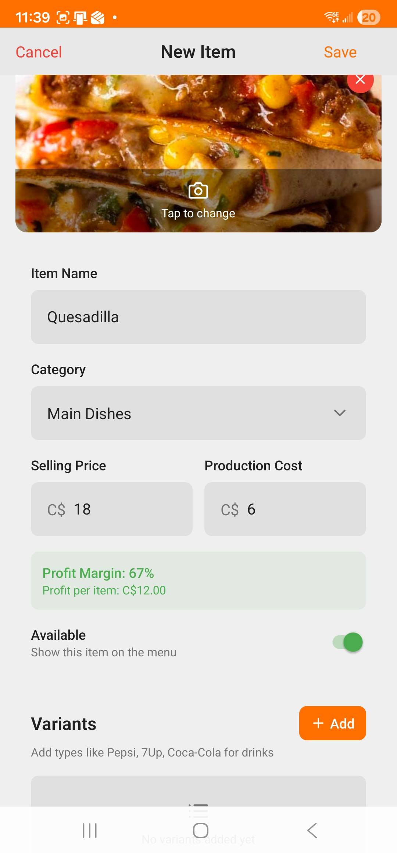Tap the battery indicator in the status bar
Image resolution: width=397 pixels, height=853 pixels.
(x=369, y=17)
